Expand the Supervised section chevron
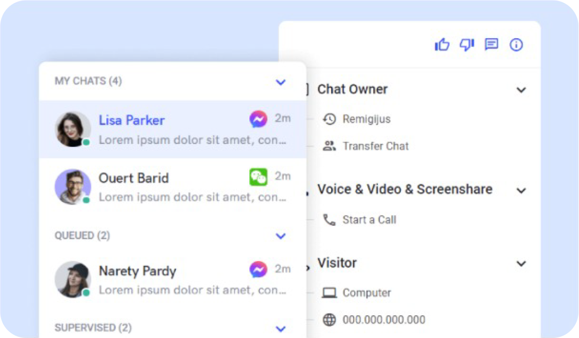The height and width of the screenshot is (338, 579). point(281,328)
